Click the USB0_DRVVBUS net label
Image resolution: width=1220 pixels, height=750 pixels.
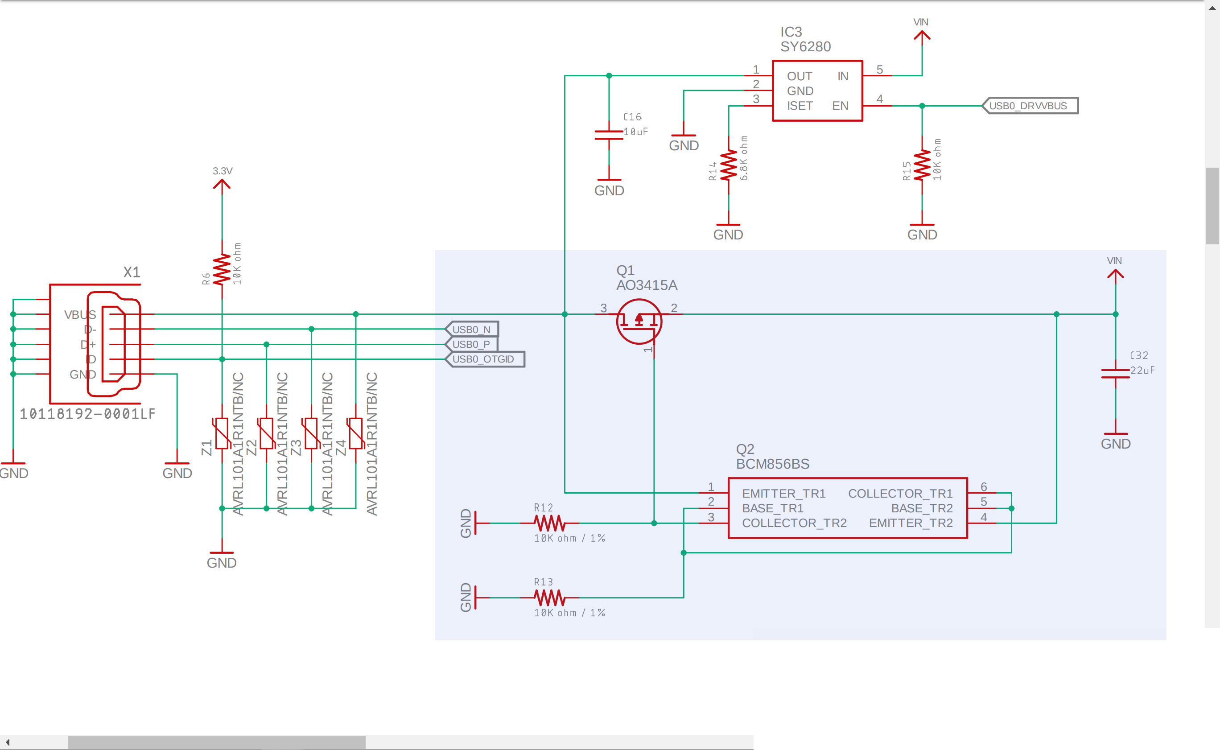1030,106
